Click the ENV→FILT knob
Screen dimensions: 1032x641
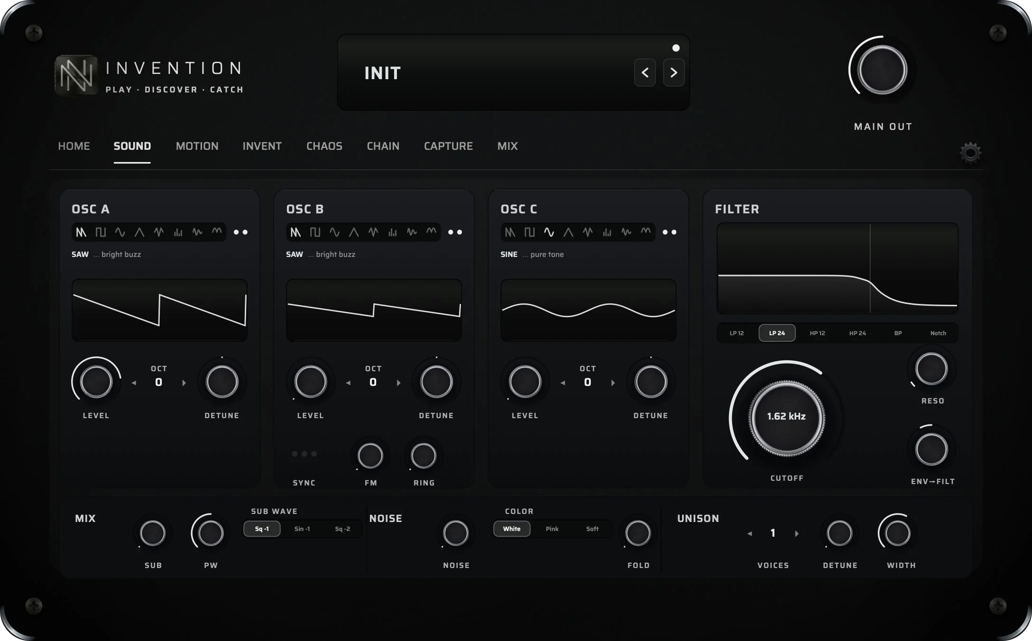[x=931, y=449]
